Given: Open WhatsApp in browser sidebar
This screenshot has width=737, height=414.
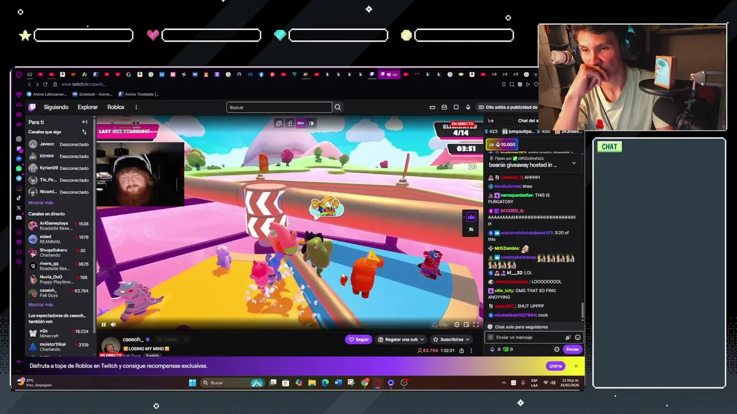Looking at the screenshot, I should click(x=19, y=168).
